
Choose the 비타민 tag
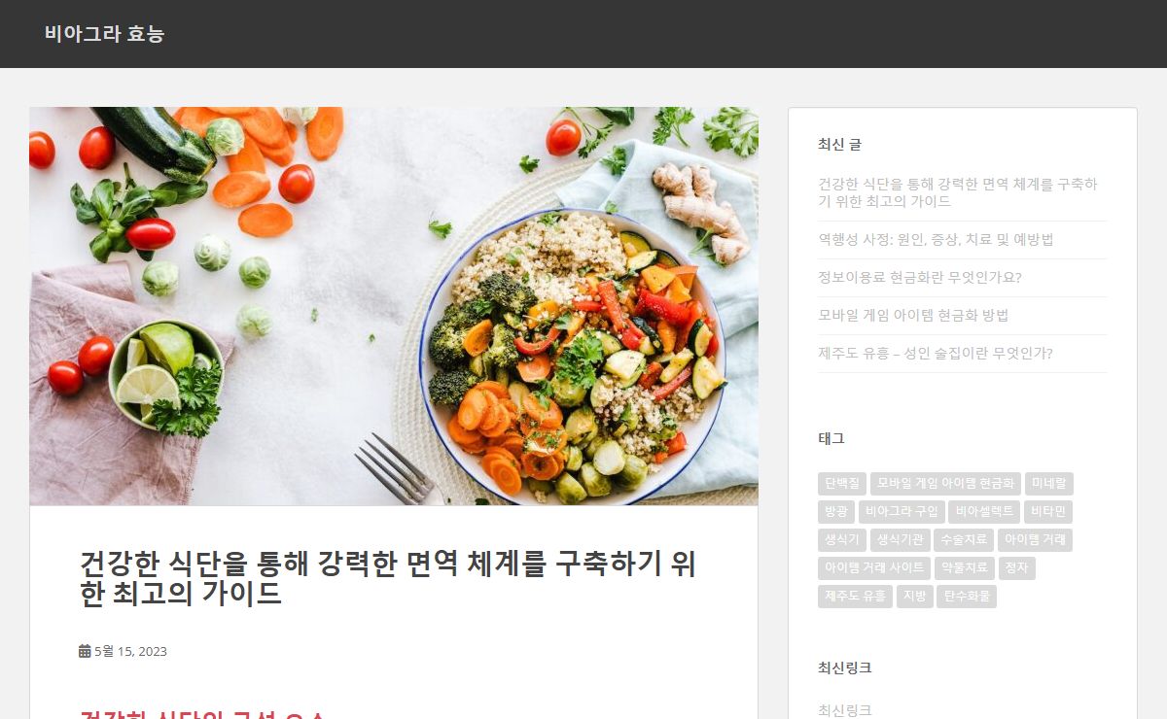point(1048,511)
